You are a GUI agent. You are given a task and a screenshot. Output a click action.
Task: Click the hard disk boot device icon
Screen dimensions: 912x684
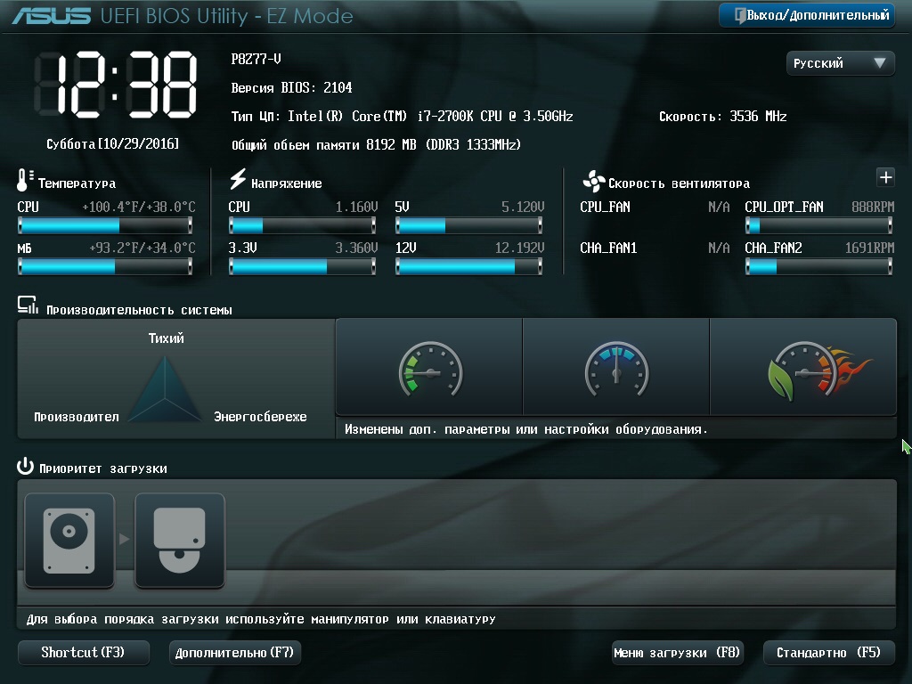[x=69, y=541]
